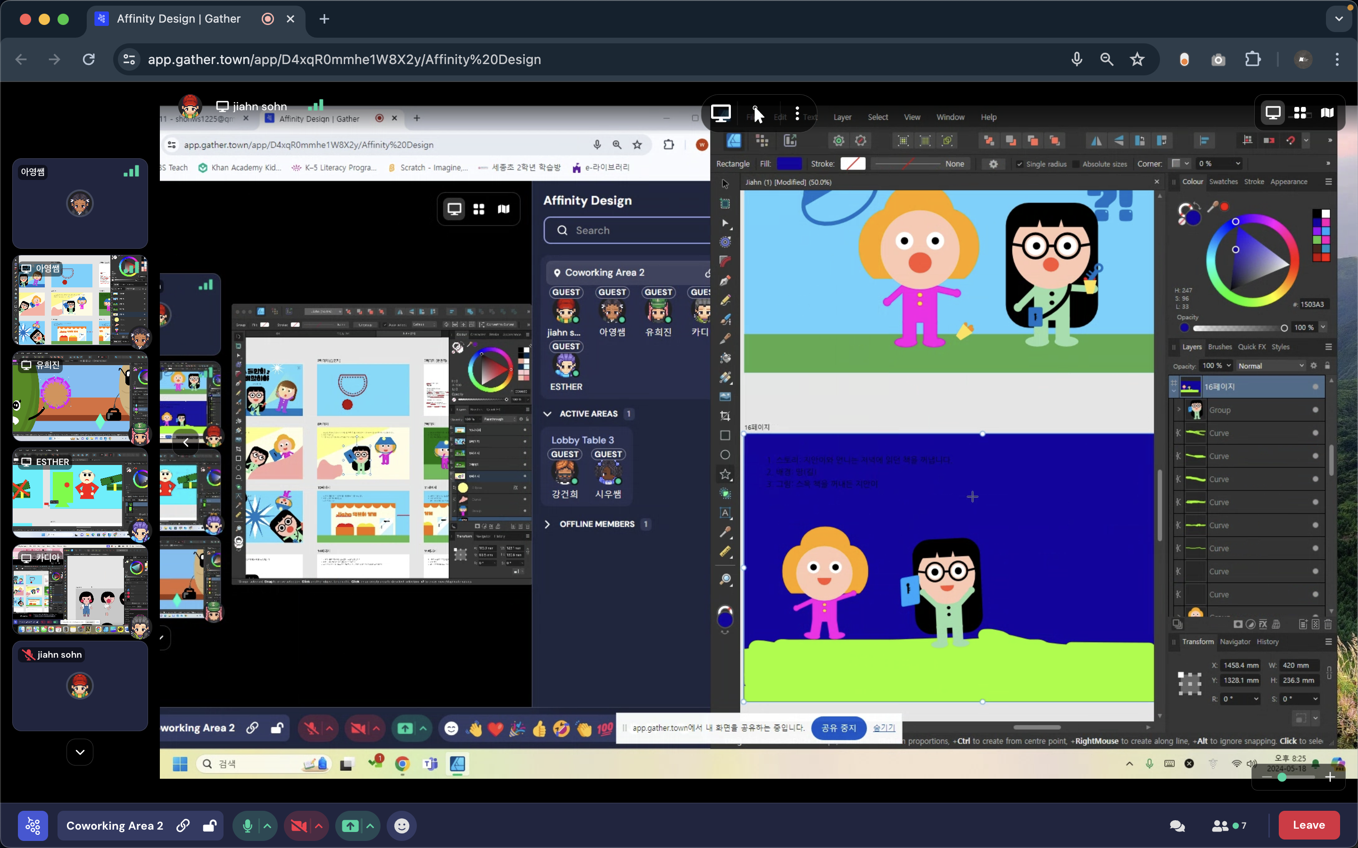The image size is (1358, 848).
Task: Open the Khan Academy Kid... bookmark
Action: (240, 168)
